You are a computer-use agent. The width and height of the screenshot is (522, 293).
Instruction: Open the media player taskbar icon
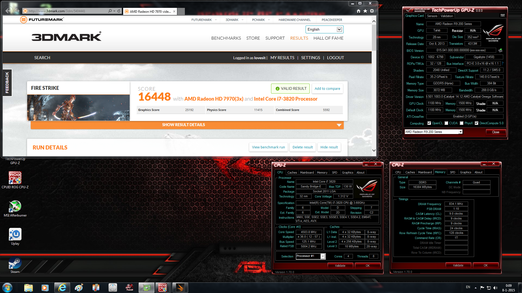(45, 288)
